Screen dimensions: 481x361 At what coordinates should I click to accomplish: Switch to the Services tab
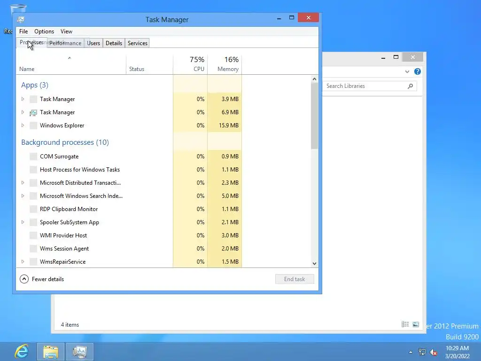click(x=138, y=43)
